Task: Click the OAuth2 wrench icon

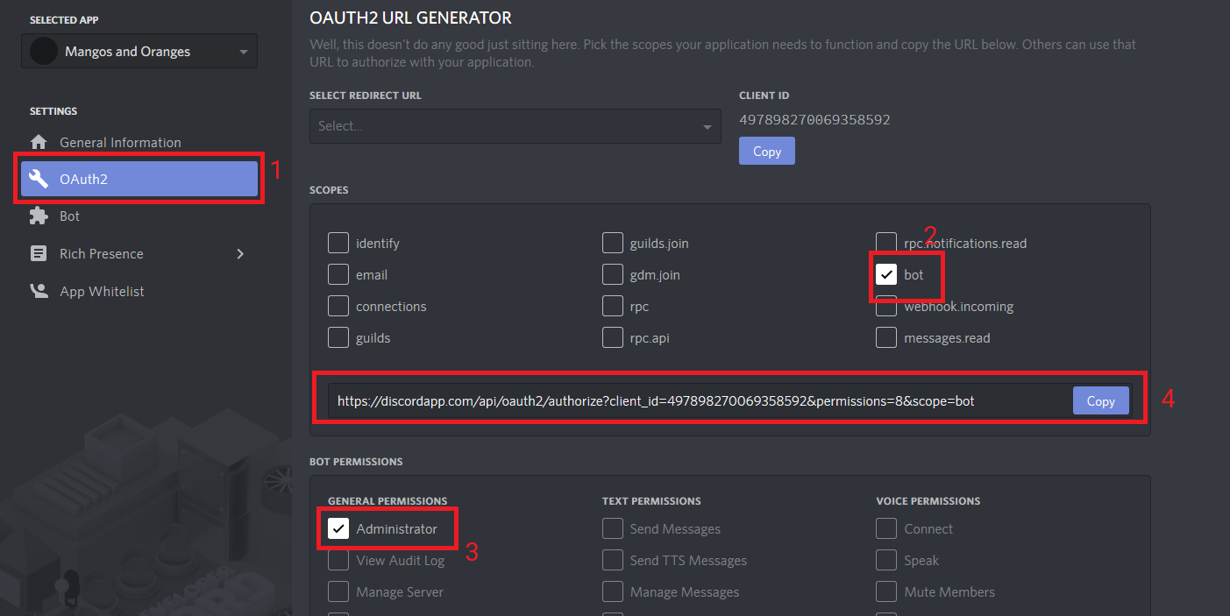Action: 39,179
